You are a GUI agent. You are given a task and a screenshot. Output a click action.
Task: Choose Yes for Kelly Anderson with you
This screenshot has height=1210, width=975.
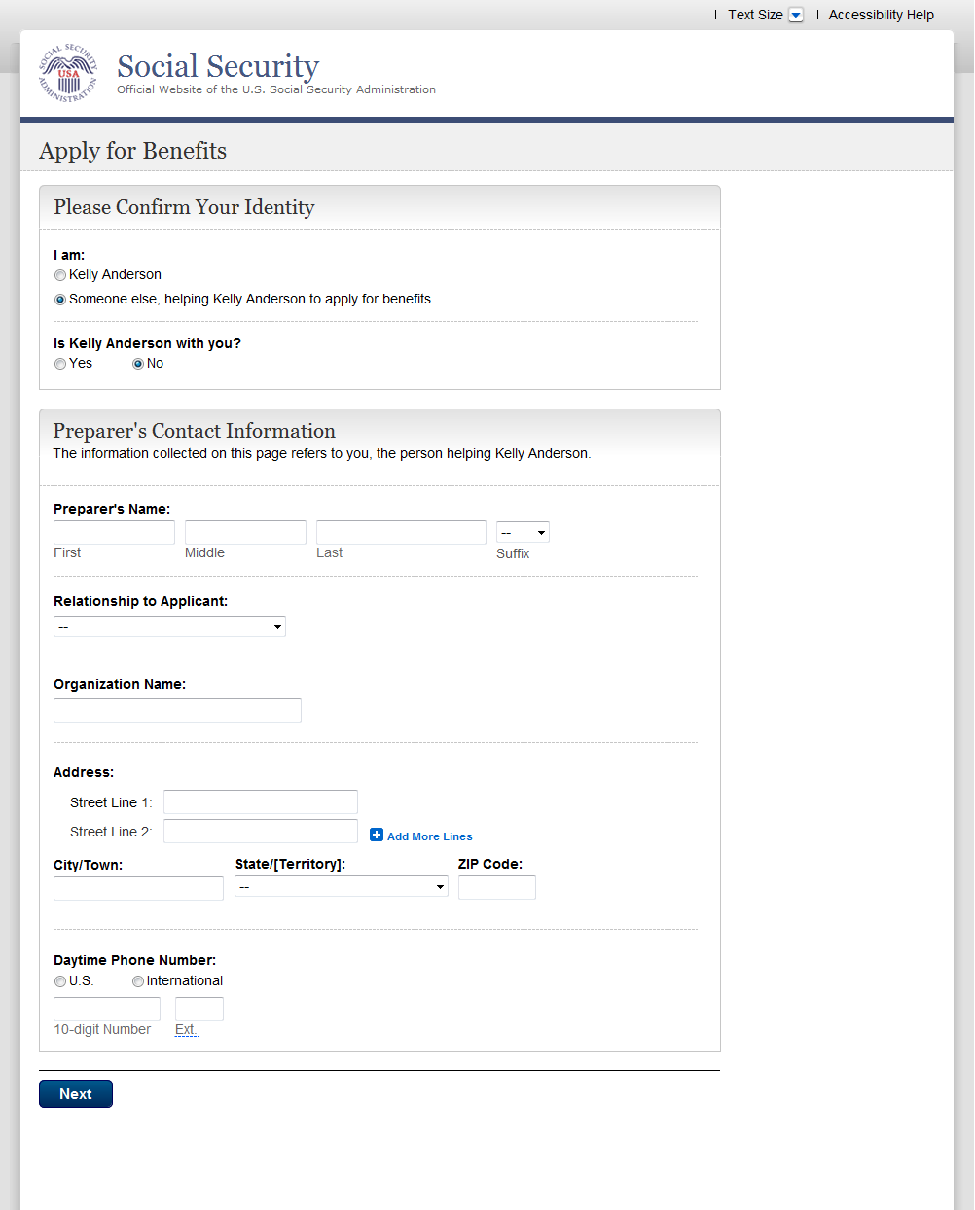click(x=60, y=364)
